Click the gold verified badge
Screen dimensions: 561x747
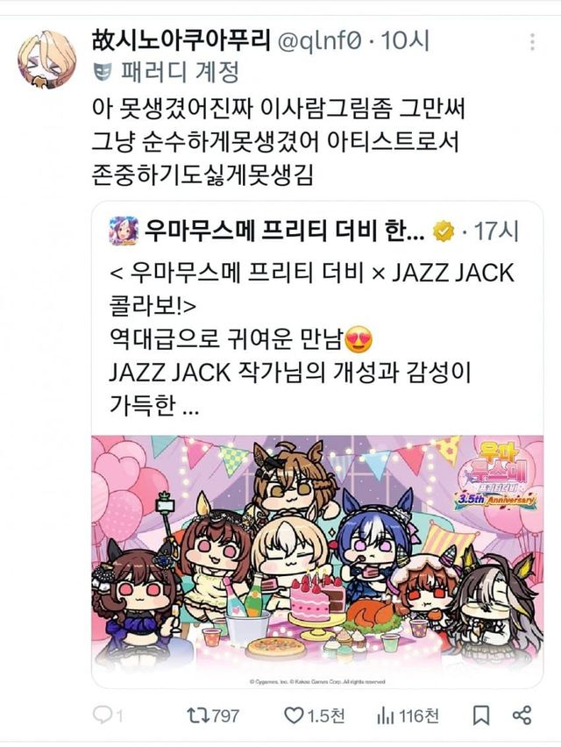pyautogui.click(x=444, y=231)
